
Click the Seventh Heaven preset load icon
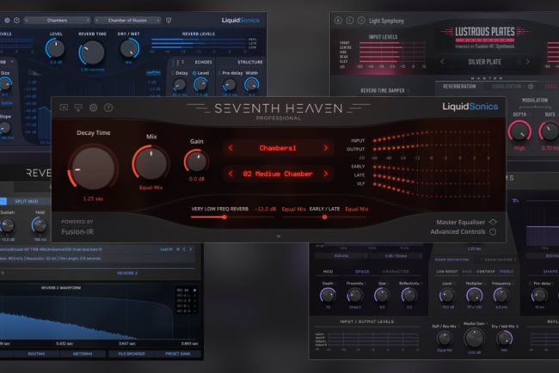point(64,107)
